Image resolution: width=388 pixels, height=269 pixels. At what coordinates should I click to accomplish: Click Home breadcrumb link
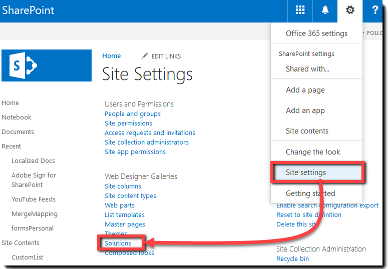tap(112, 56)
